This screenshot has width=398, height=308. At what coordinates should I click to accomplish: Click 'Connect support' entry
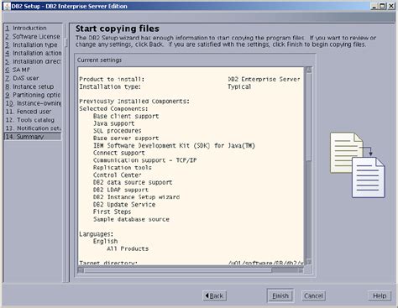(119, 153)
